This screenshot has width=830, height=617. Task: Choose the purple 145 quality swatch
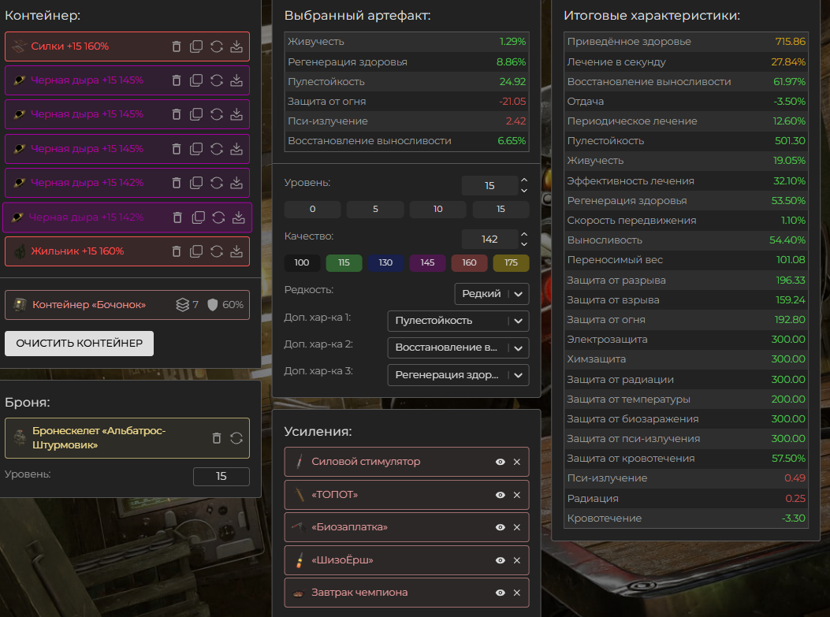pyautogui.click(x=427, y=263)
